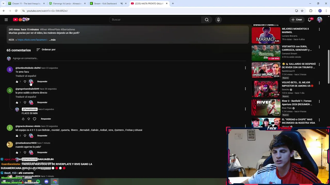Start voice search with the microphone icon
The height and width of the screenshot is (185, 330).
tap(218, 20)
